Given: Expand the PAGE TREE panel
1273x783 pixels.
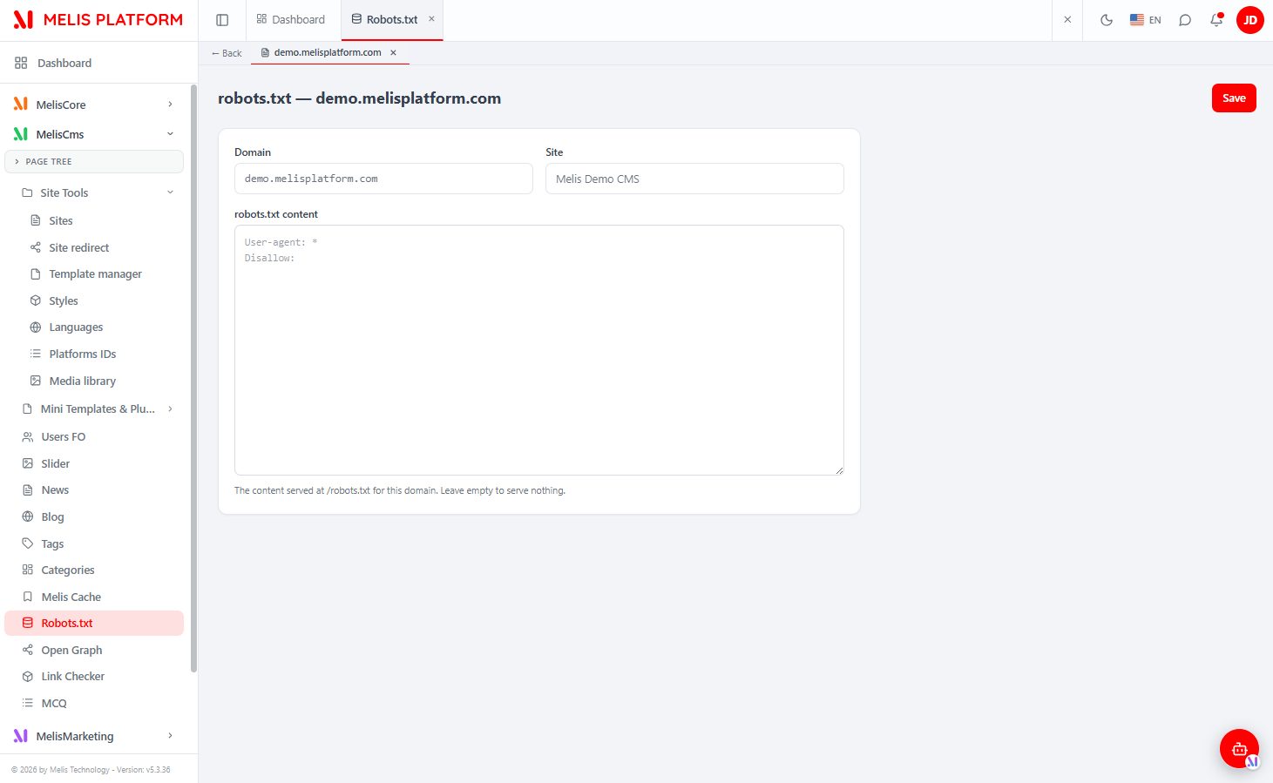Looking at the screenshot, I should [94, 161].
